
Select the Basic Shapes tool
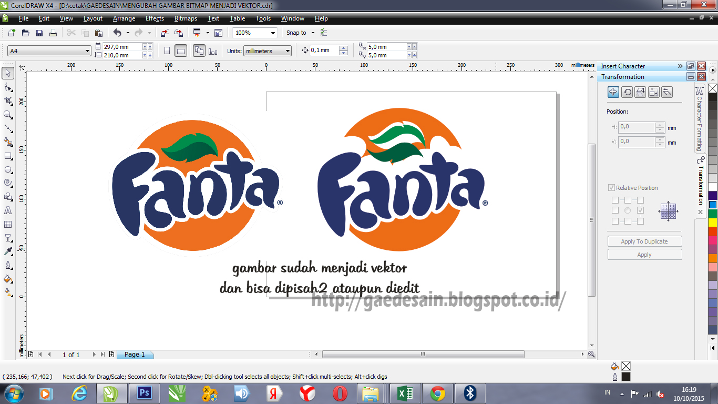8,197
